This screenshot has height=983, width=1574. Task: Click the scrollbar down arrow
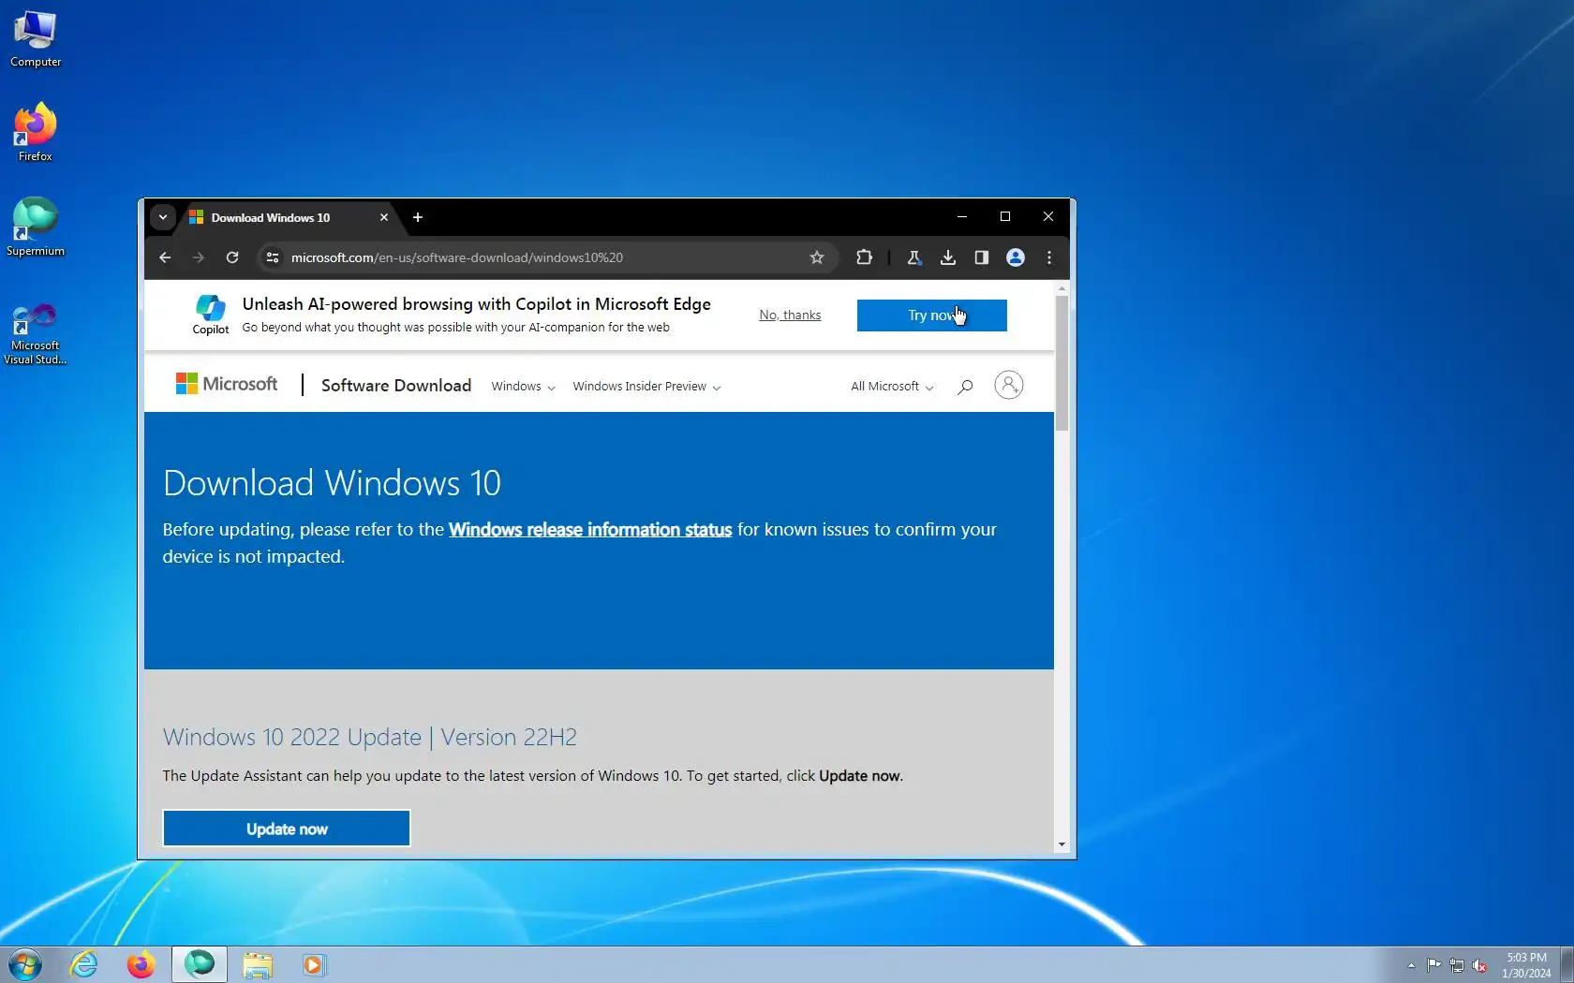(1062, 844)
